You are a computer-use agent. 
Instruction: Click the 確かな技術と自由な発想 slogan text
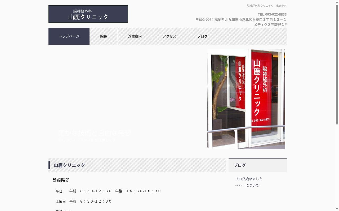click(x=95, y=133)
